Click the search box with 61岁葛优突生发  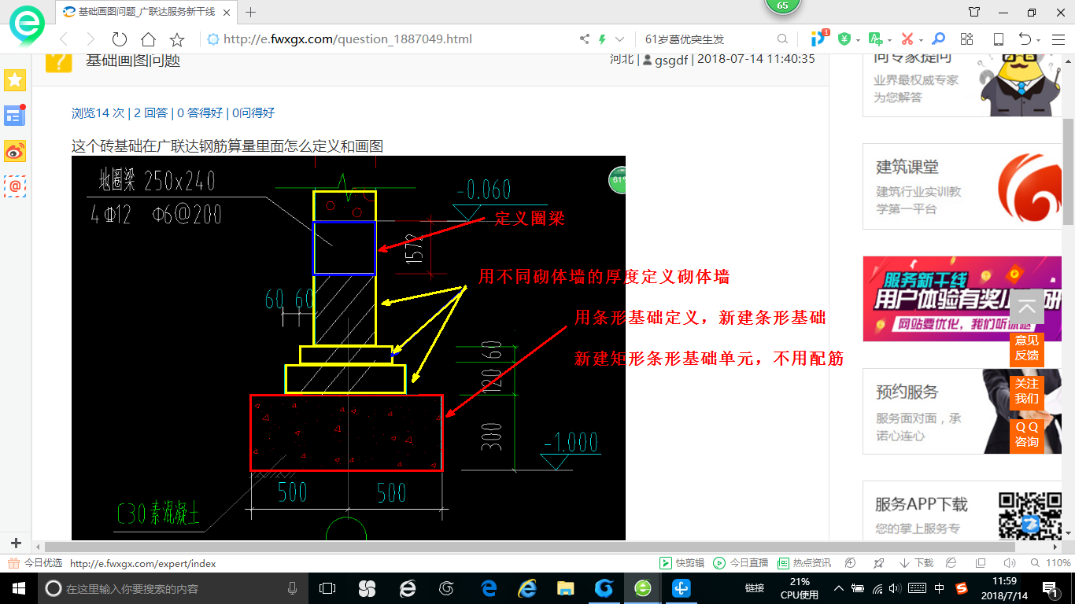pyautogui.click(x=708, y=39)
